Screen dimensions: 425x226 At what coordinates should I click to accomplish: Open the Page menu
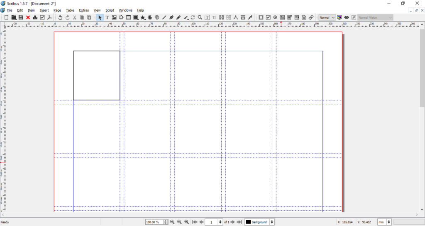pos(57,10)
